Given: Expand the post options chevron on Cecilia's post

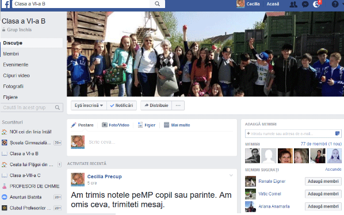Looking at the screenshot, I should (231, 175).
